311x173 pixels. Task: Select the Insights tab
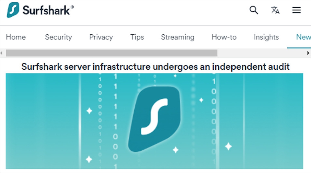(266, 37)
